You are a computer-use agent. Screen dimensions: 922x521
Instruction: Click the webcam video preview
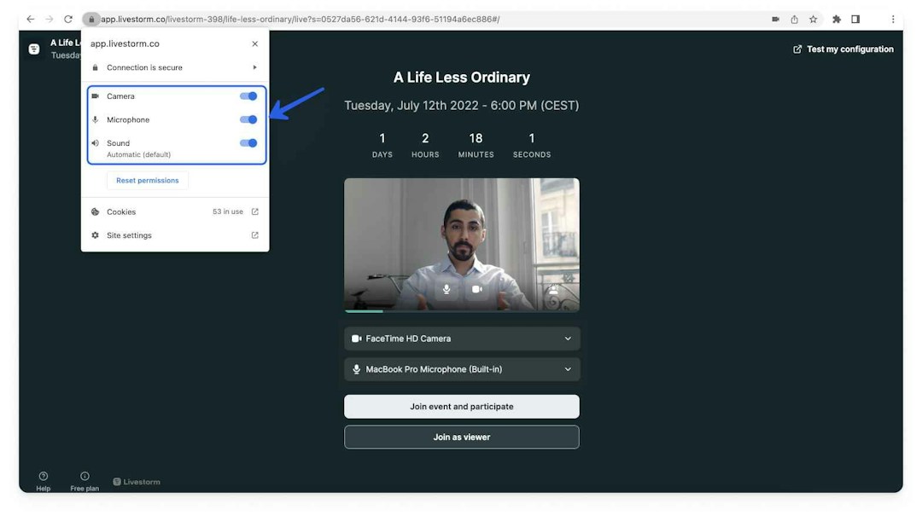tap(462, 245)
